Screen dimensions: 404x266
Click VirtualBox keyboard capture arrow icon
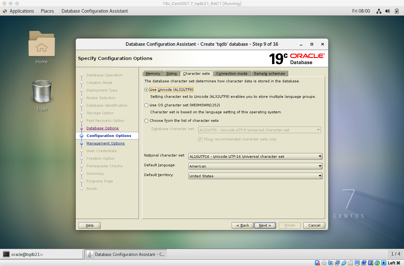point(383,263)
